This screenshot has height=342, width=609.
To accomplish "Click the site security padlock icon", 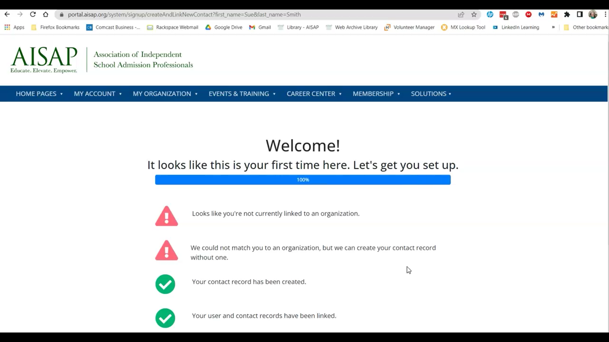I will [x=61, y=15].
